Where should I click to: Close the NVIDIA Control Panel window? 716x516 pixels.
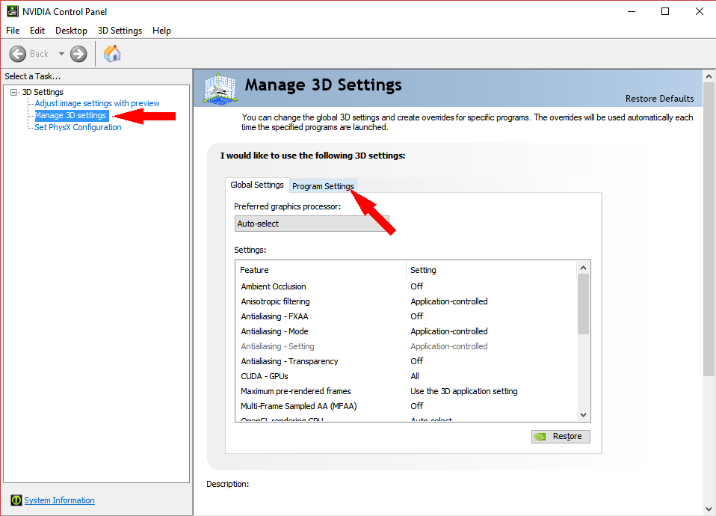[x=699, y=11]
